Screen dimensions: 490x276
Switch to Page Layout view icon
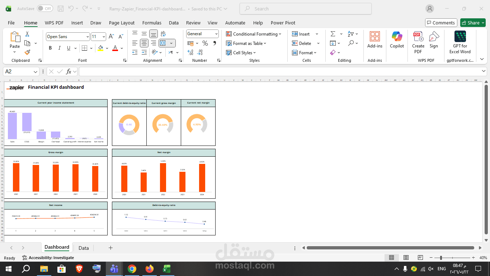point(406,258)
